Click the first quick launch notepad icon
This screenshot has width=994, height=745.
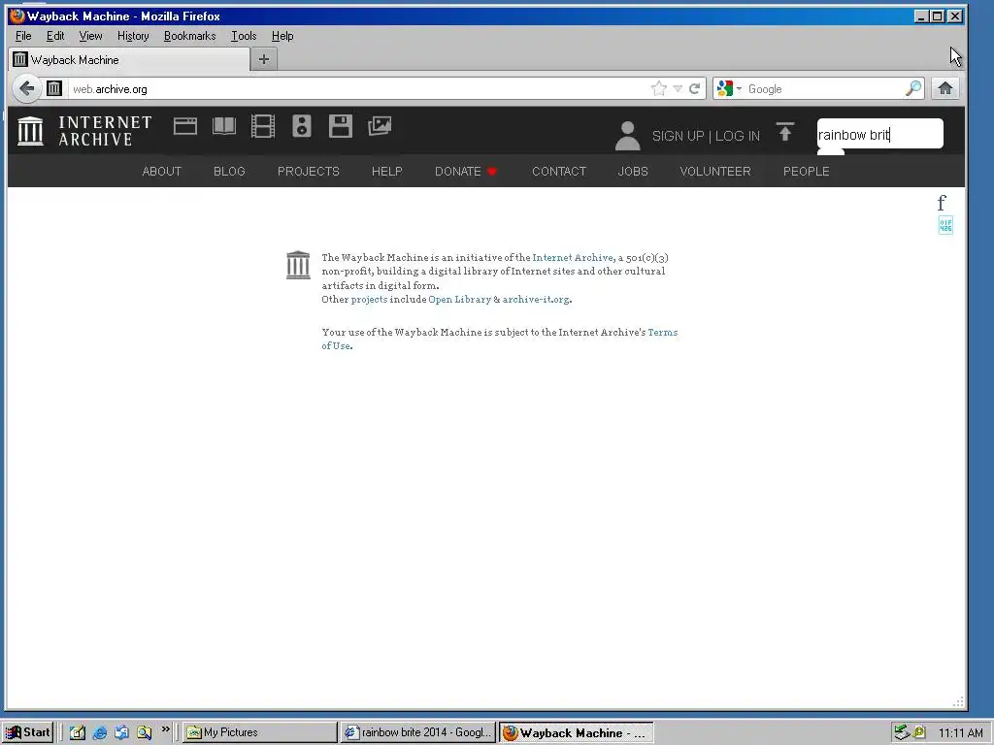click(x=78, y=732)
